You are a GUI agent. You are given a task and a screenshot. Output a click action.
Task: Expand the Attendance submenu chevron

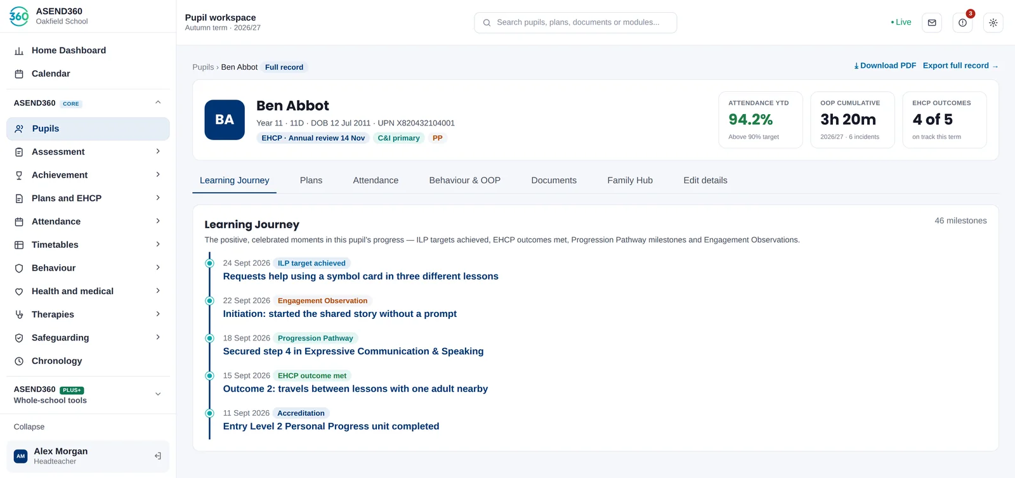click(158, 221)
